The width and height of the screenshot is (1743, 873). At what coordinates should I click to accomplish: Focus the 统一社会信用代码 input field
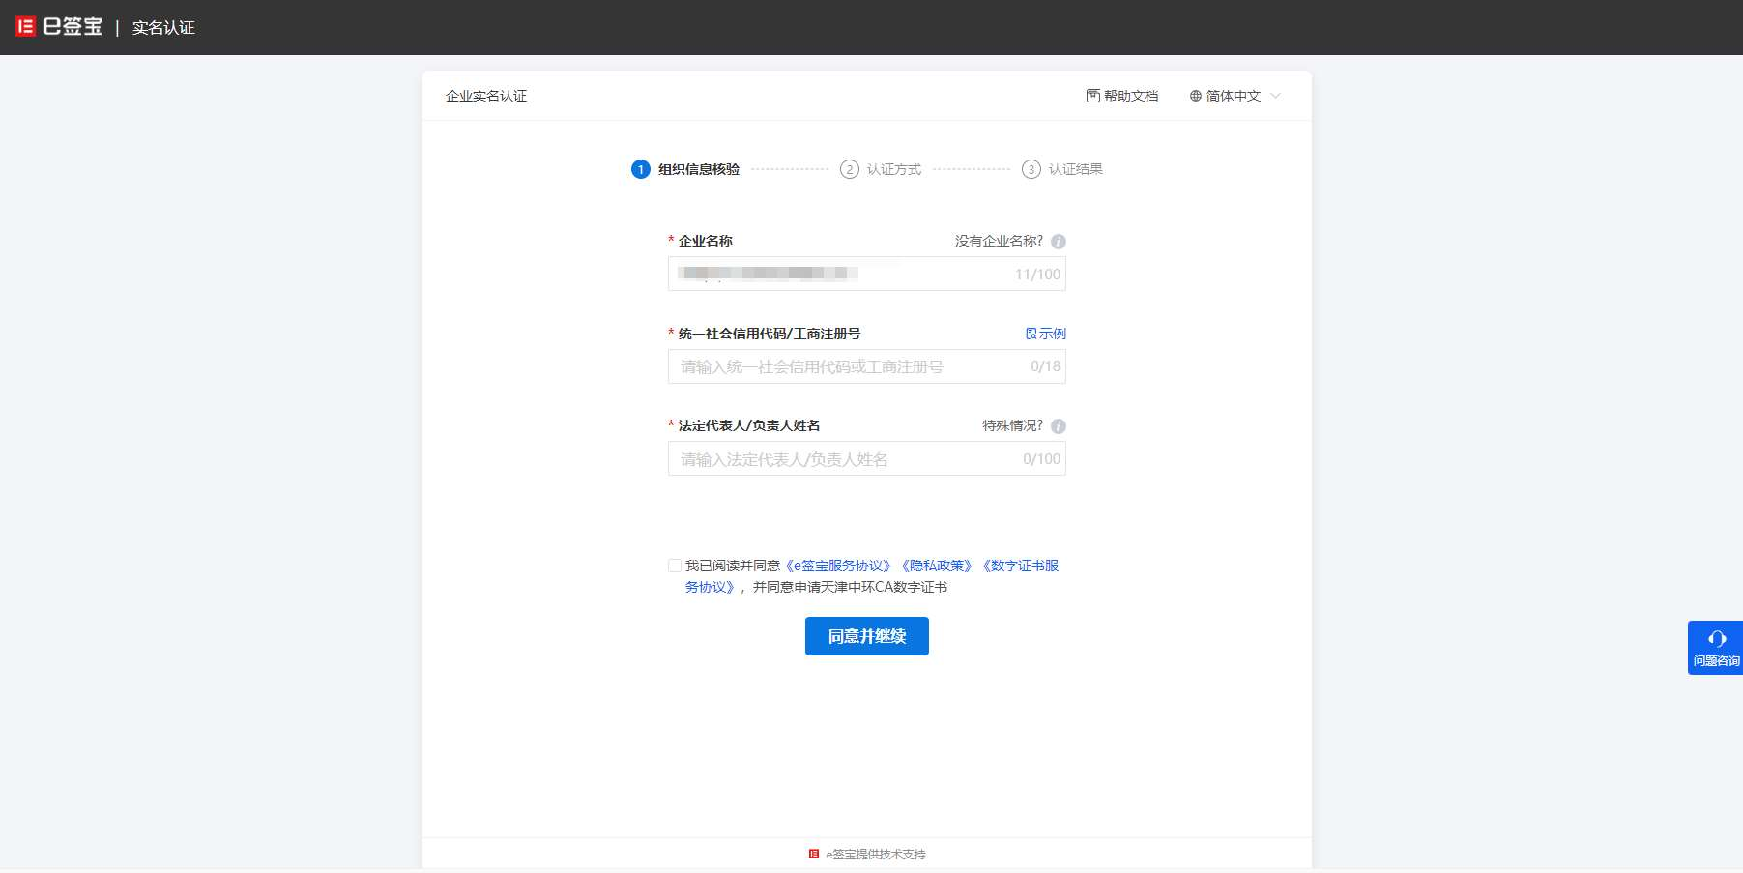[x=866, y=366]
